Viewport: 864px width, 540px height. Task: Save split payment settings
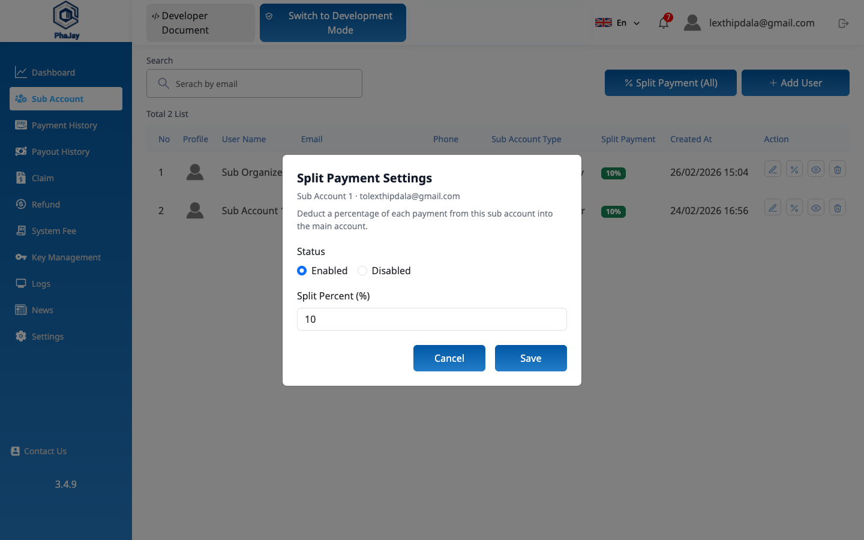click(x=531, y=358)
